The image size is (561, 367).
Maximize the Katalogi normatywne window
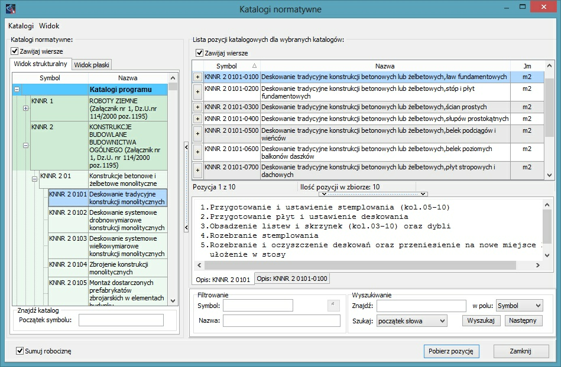523,6
